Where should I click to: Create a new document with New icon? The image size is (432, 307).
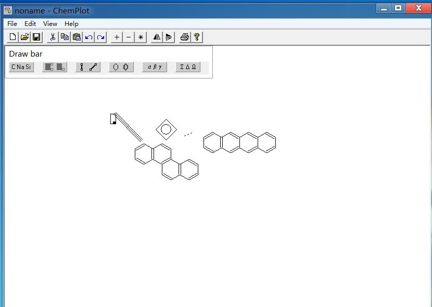(12, 37)
